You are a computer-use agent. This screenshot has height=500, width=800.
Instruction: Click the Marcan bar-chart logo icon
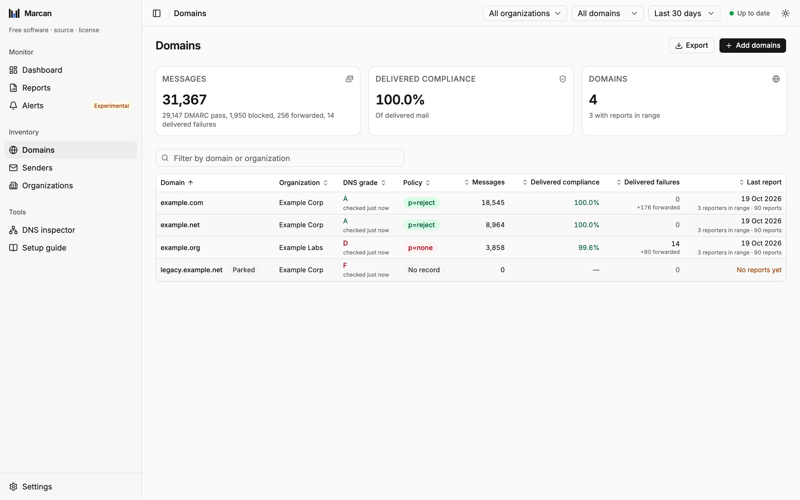(x=14, y=13)
